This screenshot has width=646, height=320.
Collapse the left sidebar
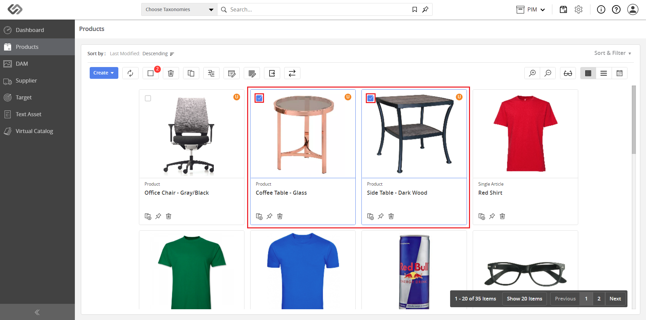tap(37, 312)
